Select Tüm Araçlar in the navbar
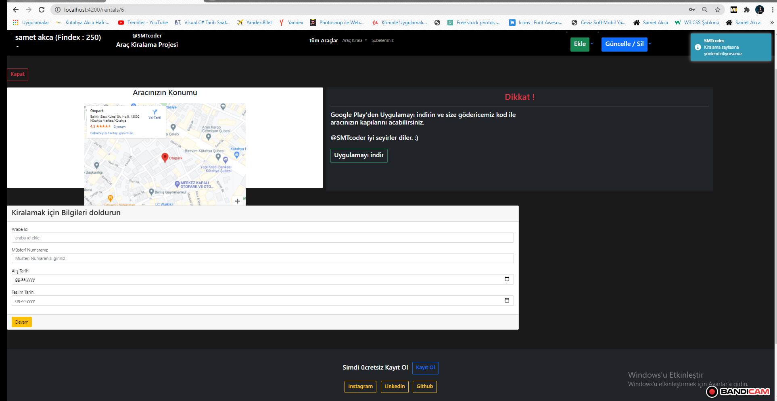The image size is (777, 401). click(323, 40)
